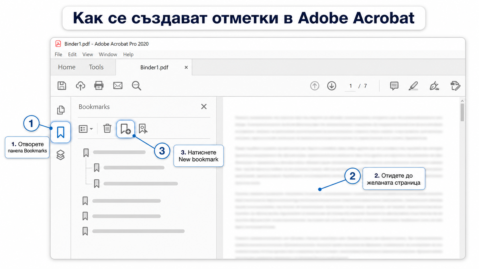The width and height of the screenshot is (479, 269).
Task: Click the Acrobat PDF icon in title bar
Action: tap(58, 44)
